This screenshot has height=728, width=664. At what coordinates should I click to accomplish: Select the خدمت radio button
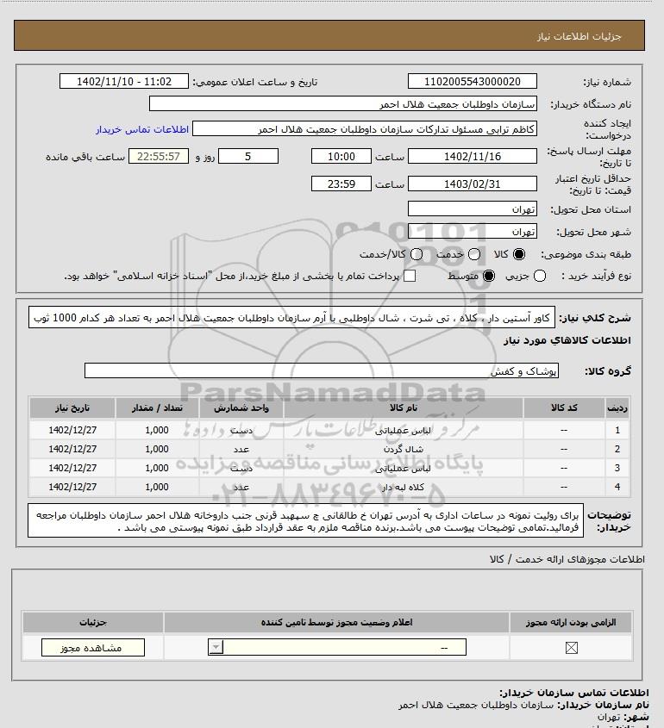(474, 254)
